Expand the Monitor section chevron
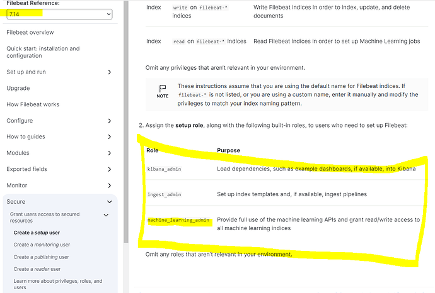Viewport: 435px width, 293px height. click(x=109, y=185)
